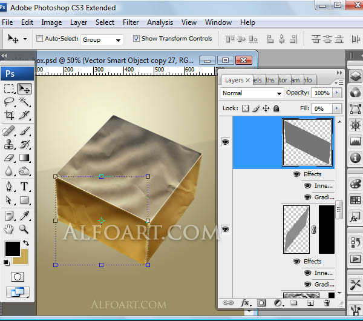Select the Hand tool

coord(9,229)
